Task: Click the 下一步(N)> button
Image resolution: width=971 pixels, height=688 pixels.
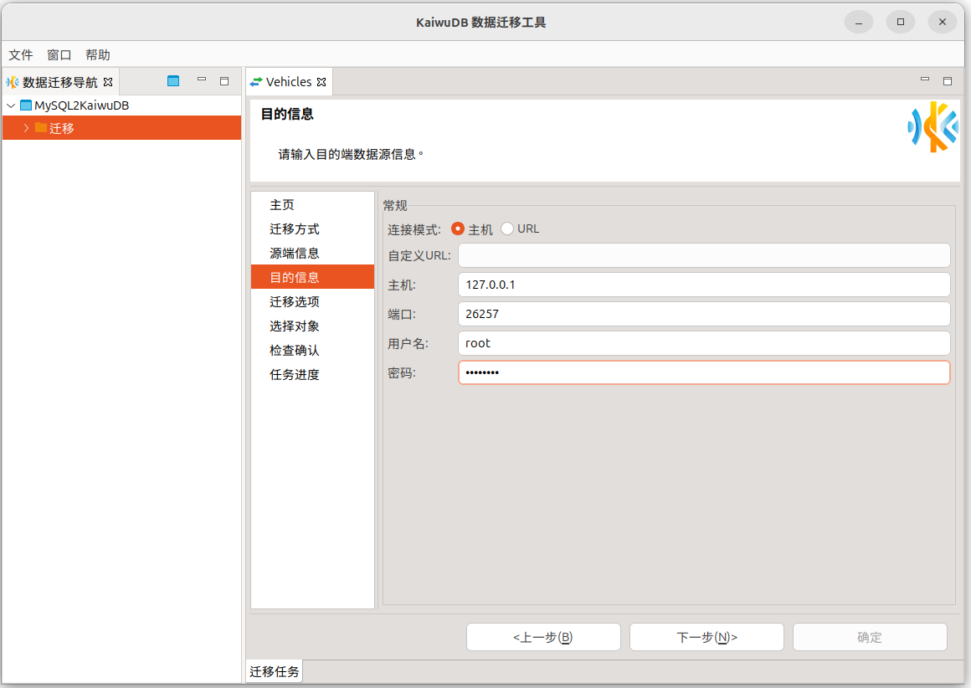Action: tap(706, 637)
